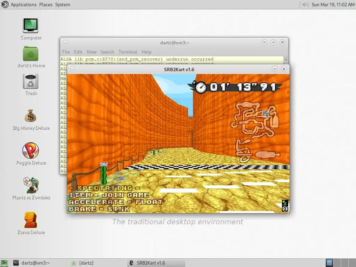This screenshot has height=267, width=356.
Task: Open the Places menu
Action: 46,5
